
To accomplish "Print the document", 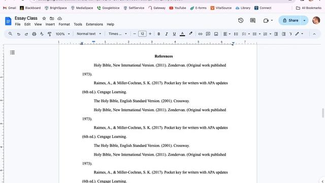I will [x=34, y=34].
